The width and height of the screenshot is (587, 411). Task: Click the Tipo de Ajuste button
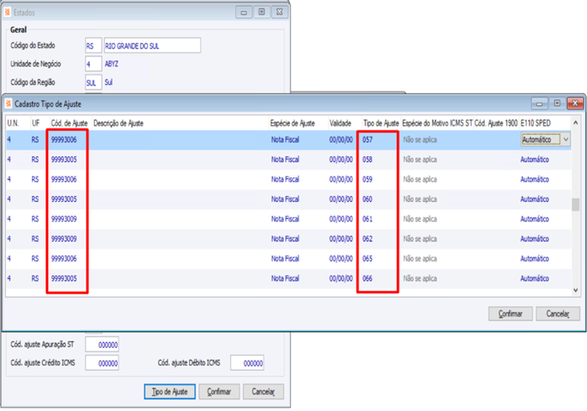pos(170,392)
